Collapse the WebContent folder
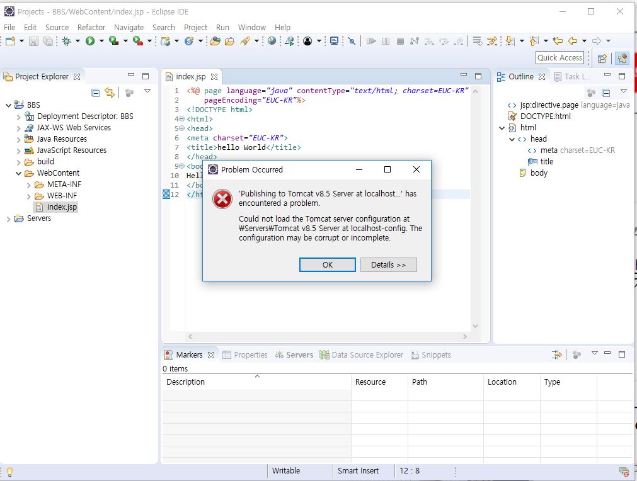This screenshot has height=481, width=637. [18, 173]
